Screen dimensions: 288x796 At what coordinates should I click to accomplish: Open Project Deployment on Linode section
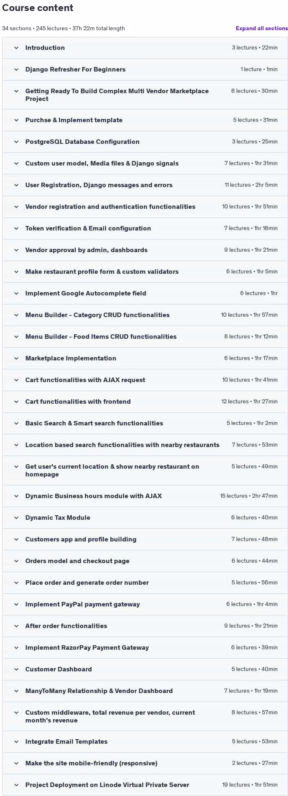(x=145, y=785)
